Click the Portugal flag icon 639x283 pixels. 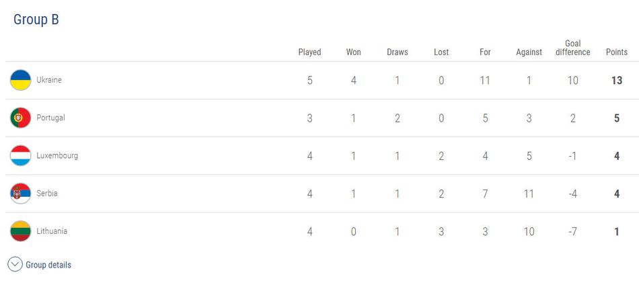[20, 118]
